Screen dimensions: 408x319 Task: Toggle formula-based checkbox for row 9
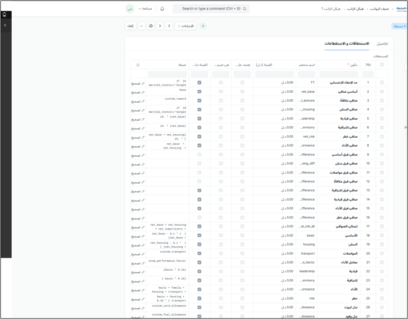199,154
